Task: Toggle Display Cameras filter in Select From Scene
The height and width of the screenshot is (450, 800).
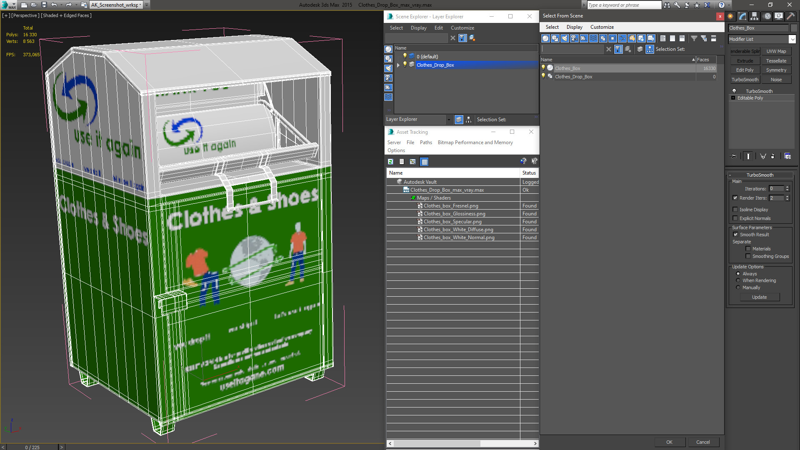Action: [574, 38]
